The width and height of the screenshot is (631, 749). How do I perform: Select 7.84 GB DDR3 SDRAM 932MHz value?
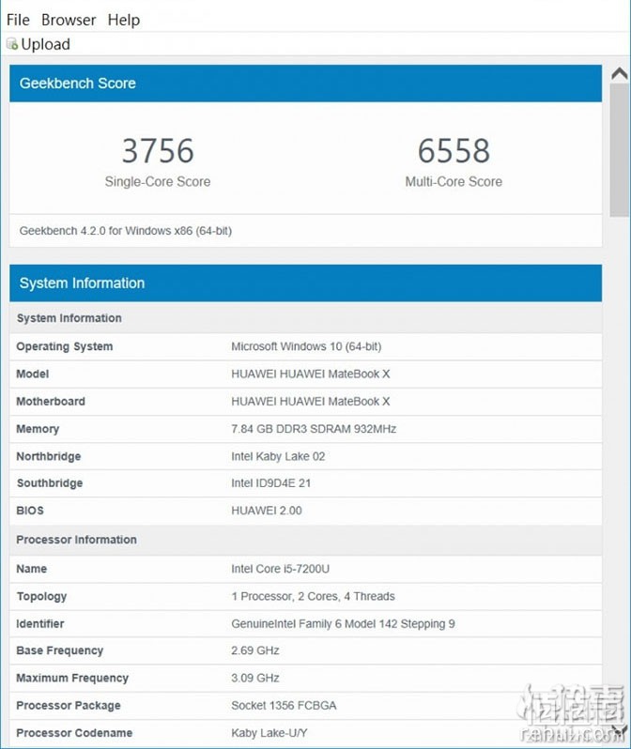[314, 429]
